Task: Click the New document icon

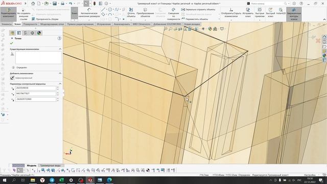Action: [x=39, y=4]
